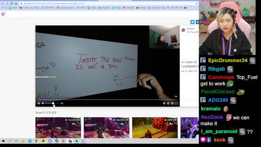
Task: Click EpicDrummer24 username in chat
Action: pos(228,60)
